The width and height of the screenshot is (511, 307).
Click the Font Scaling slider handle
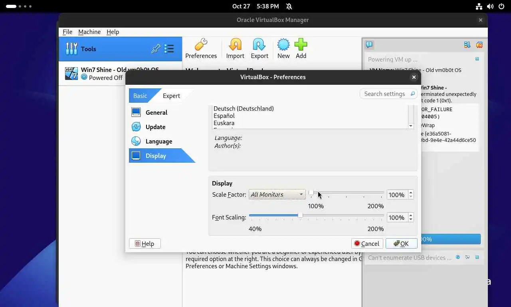point(300,215)
